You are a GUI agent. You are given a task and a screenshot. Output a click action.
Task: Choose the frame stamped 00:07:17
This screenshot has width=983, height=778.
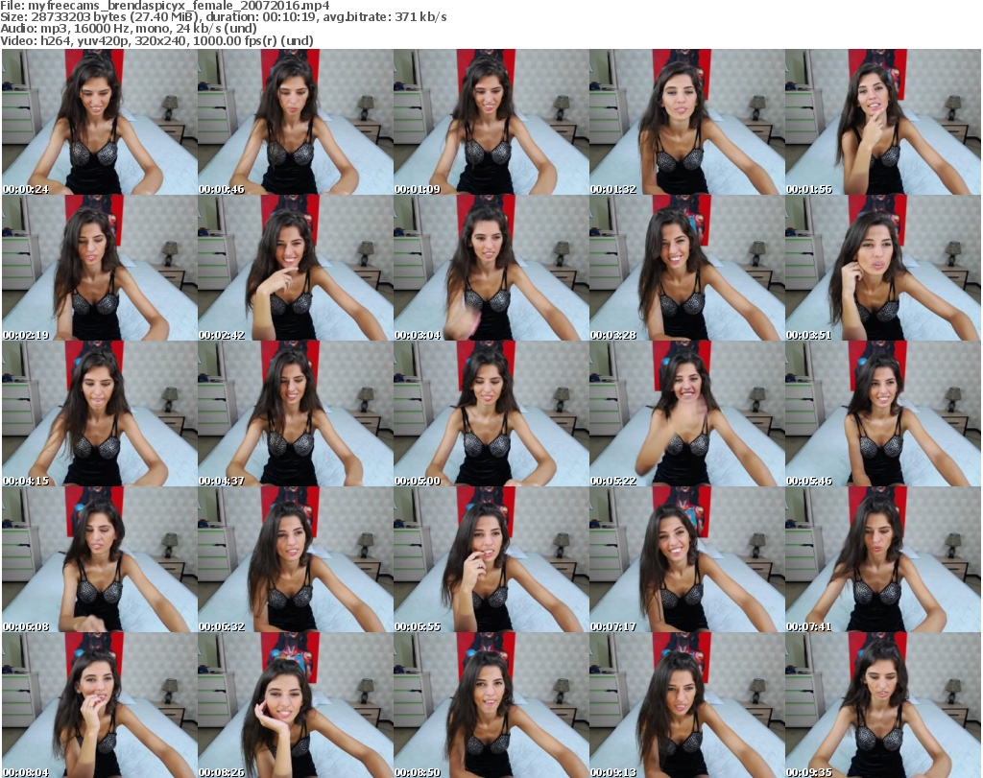686,559
